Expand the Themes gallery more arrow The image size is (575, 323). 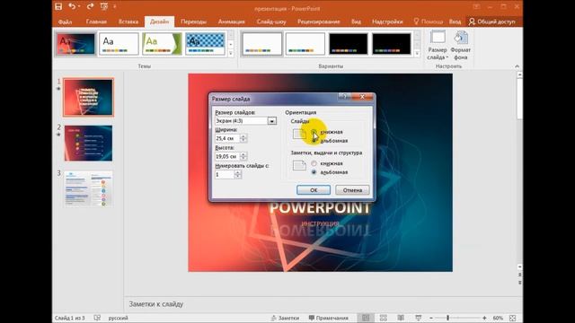pos(231,54)
